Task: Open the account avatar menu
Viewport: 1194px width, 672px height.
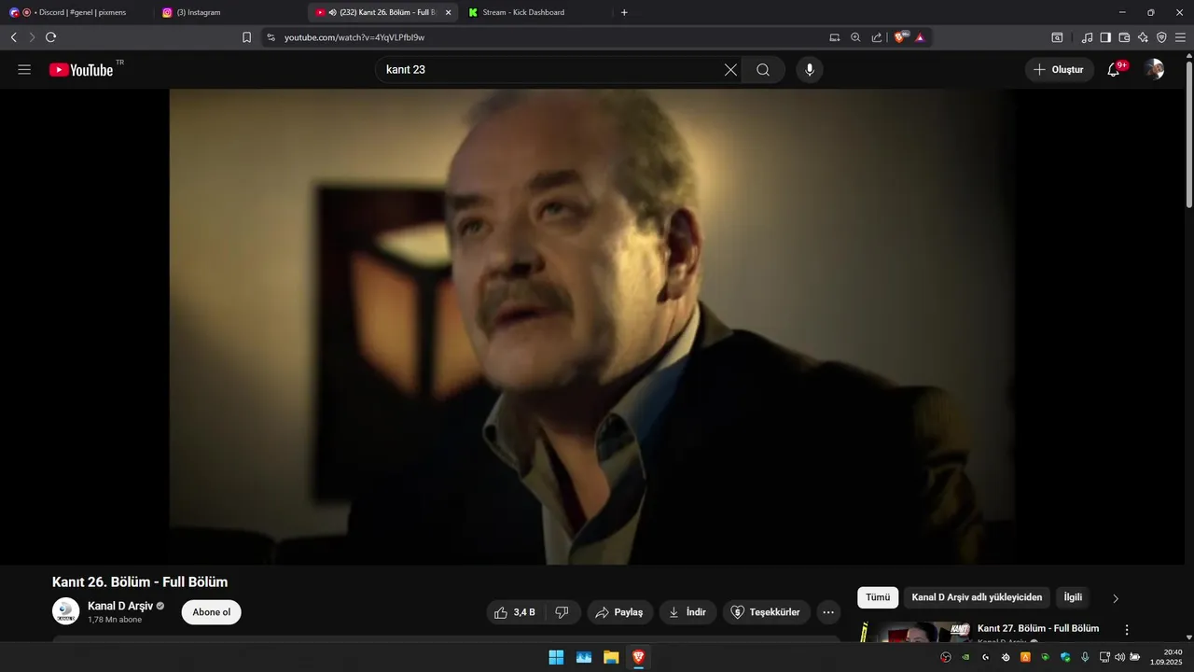Action: click(x=1155, y=70)
